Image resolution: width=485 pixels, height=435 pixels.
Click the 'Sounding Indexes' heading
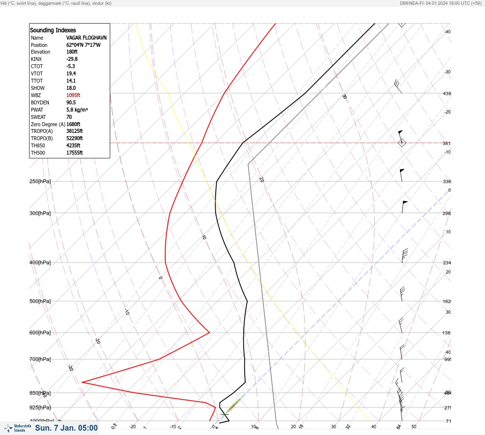click(53, 30)
